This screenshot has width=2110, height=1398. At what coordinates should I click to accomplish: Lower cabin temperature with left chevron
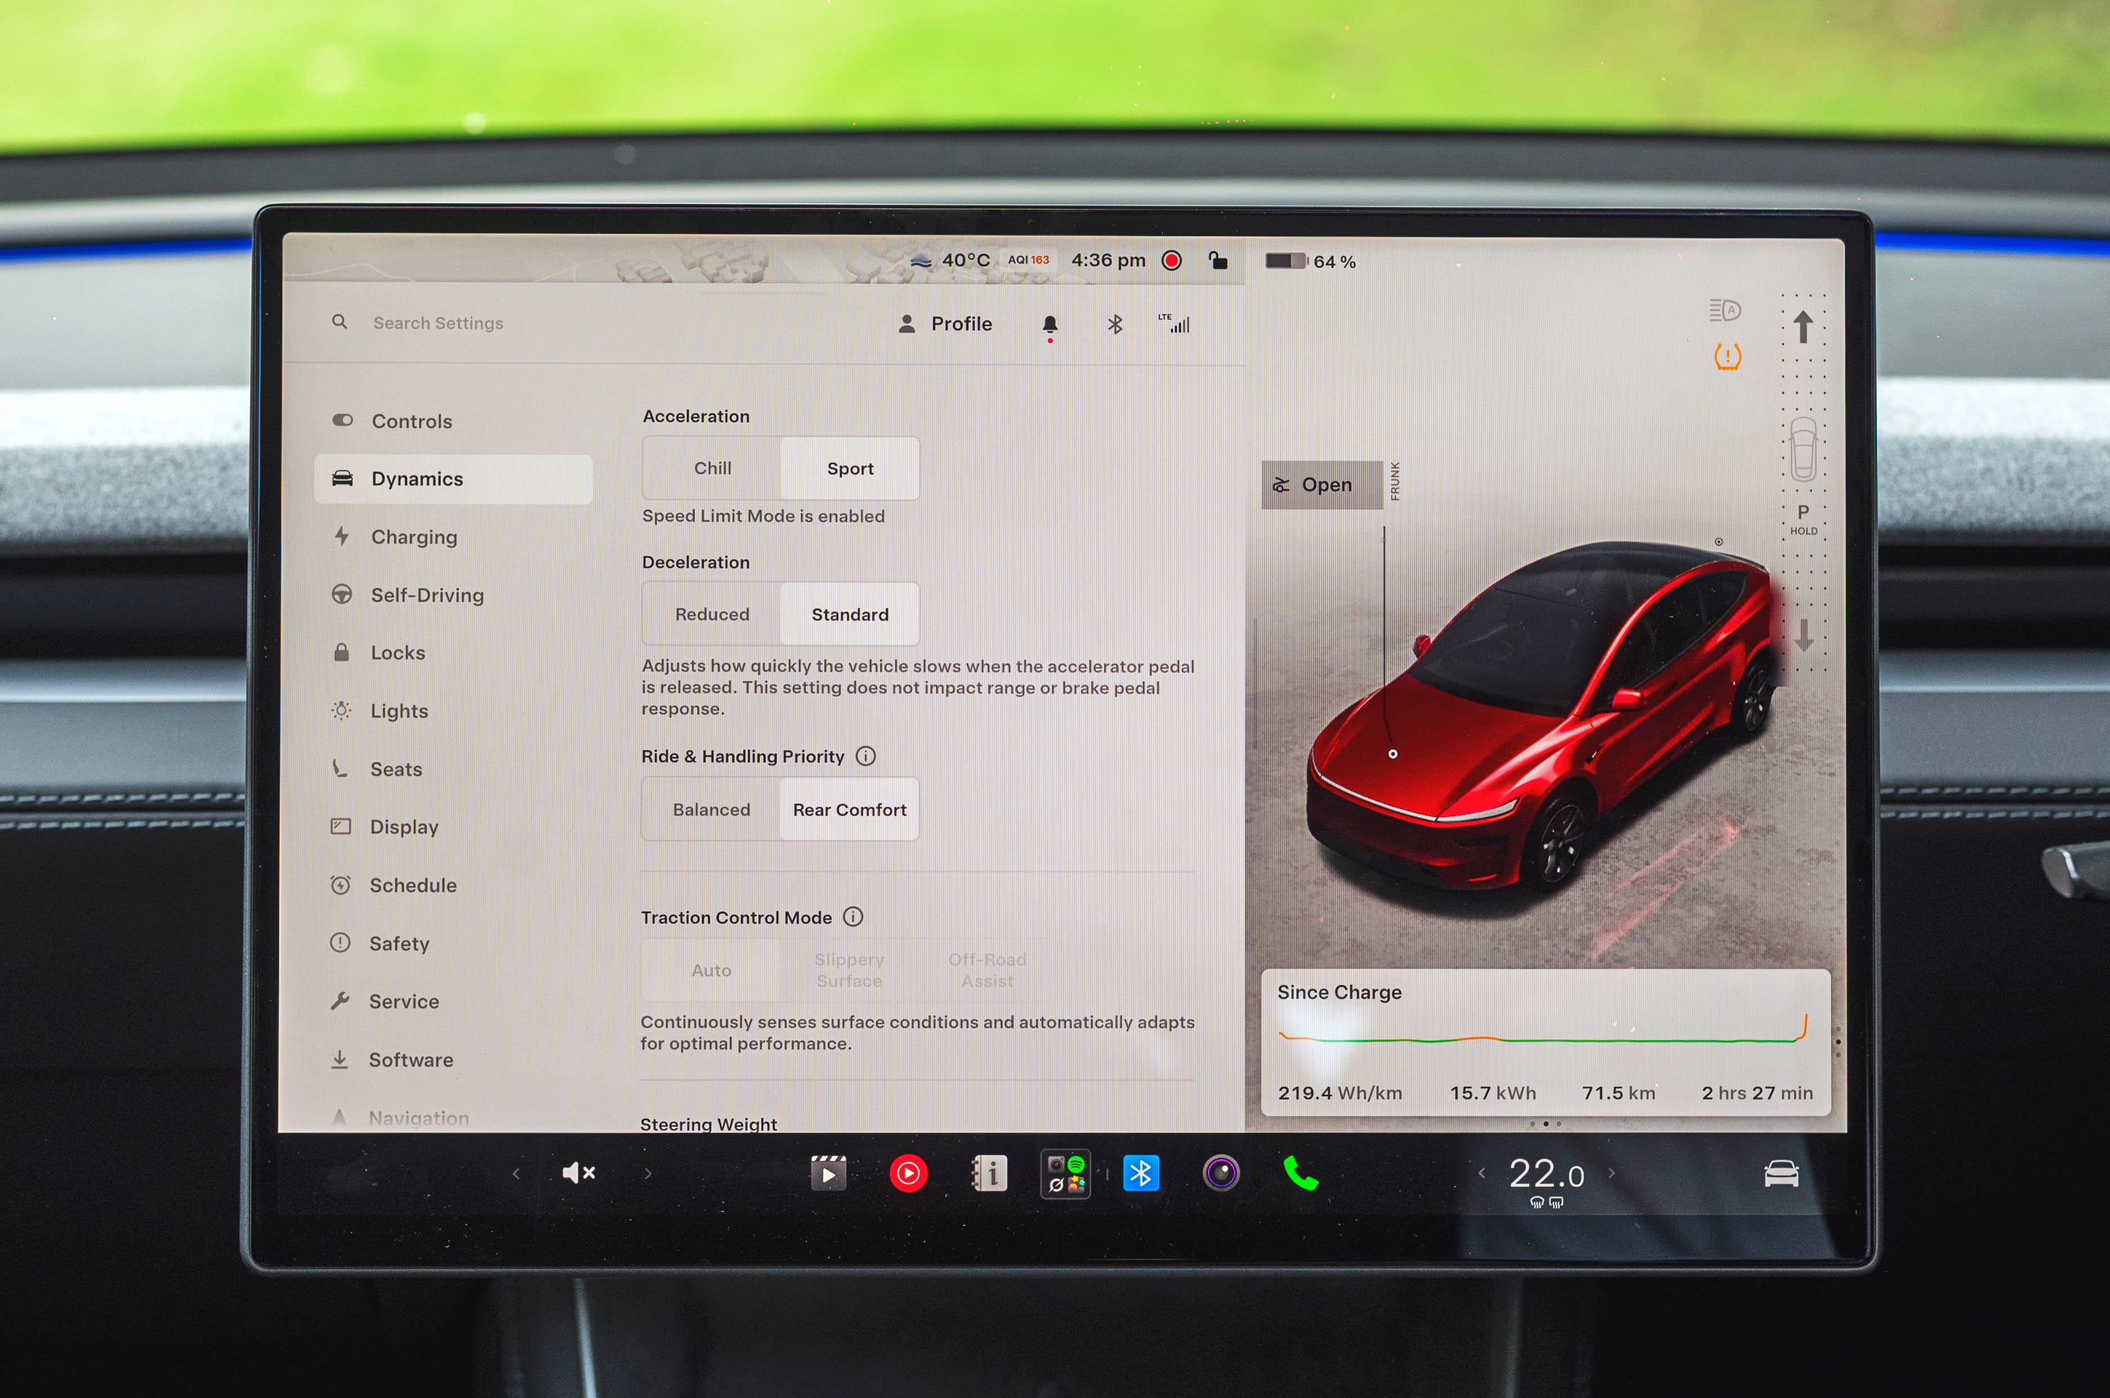coord(1482,1173)
